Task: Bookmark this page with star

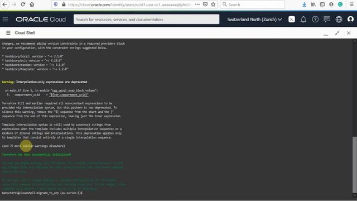Action: [x=213, y=4]
